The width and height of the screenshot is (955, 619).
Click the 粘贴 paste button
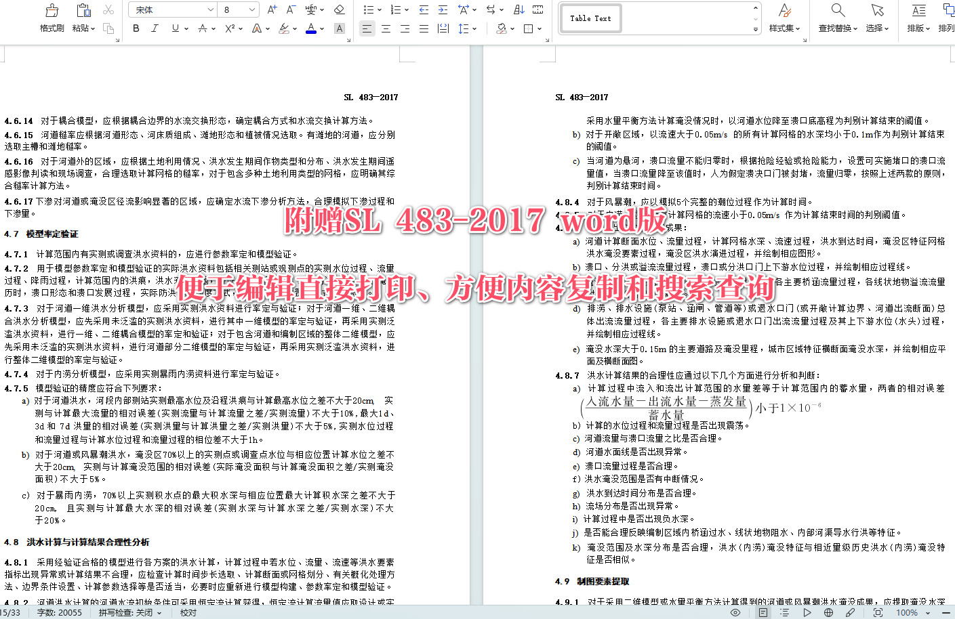[x=83, y=14]
